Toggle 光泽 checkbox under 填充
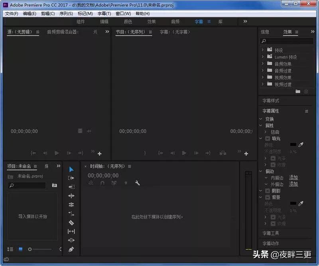Image resolution: width=319 pixels, height=266 pixels. click(x=273, y=158)
